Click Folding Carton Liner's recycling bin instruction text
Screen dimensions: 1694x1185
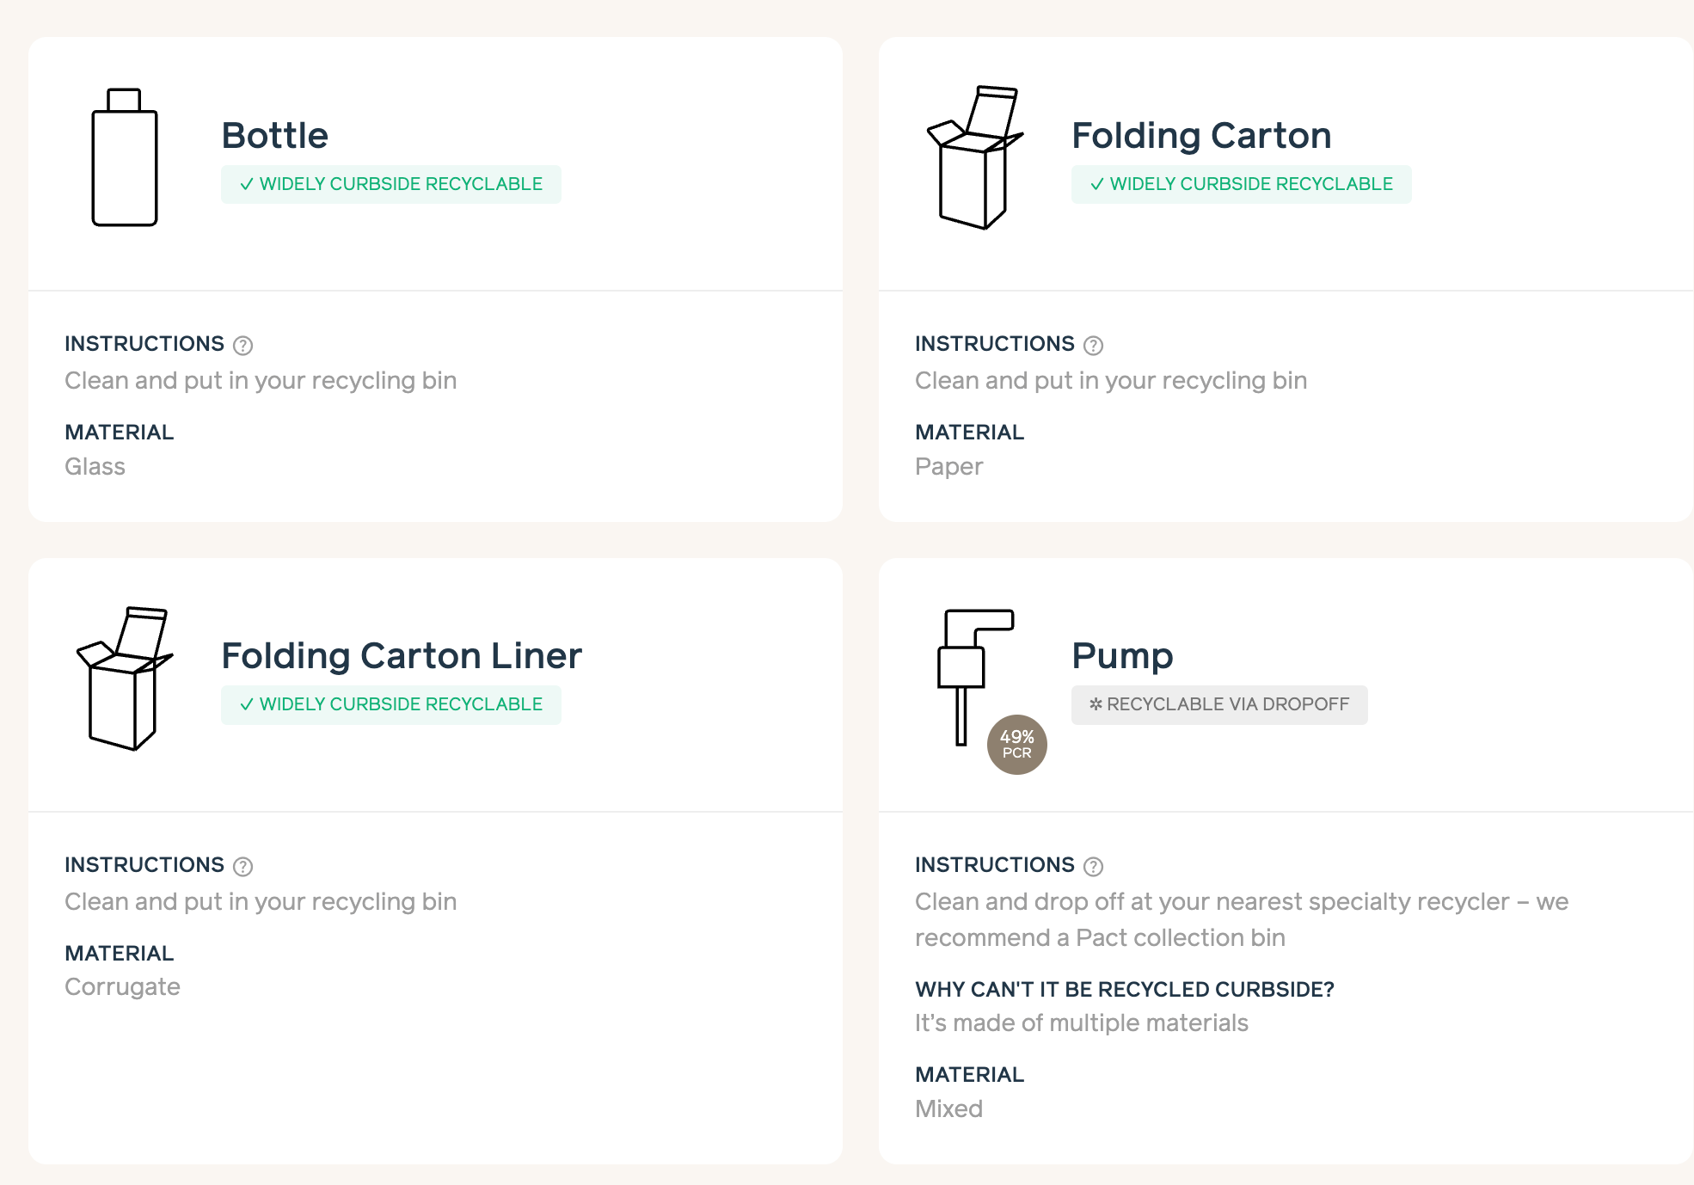point(261,901)
